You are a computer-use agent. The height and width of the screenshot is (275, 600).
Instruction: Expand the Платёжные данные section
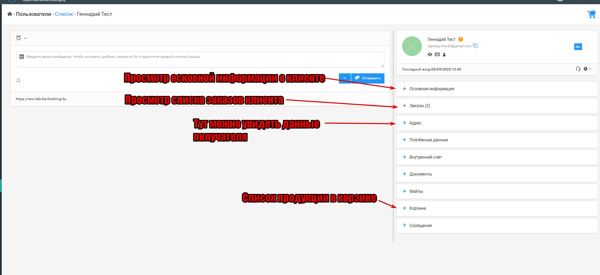tap(497, 140)
